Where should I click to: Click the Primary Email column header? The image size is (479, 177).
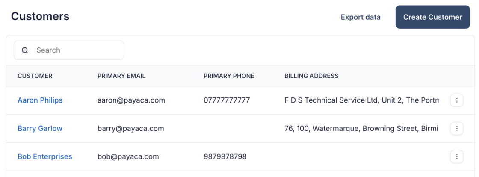coord(121,76)
